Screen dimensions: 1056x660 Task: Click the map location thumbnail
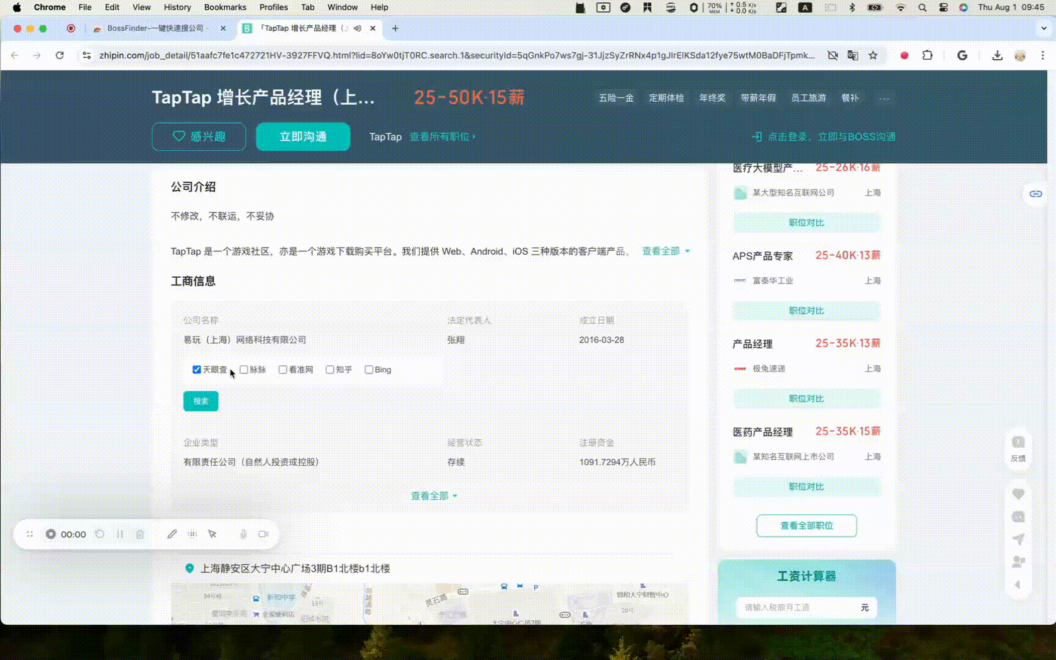(x=429, y=603)
